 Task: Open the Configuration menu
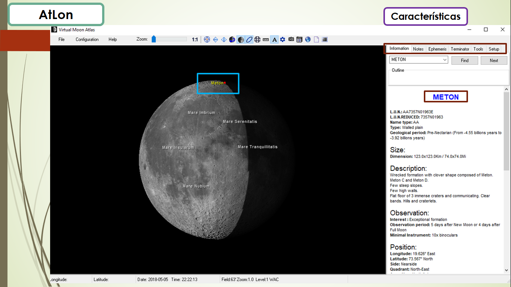(x=87, y=40)
